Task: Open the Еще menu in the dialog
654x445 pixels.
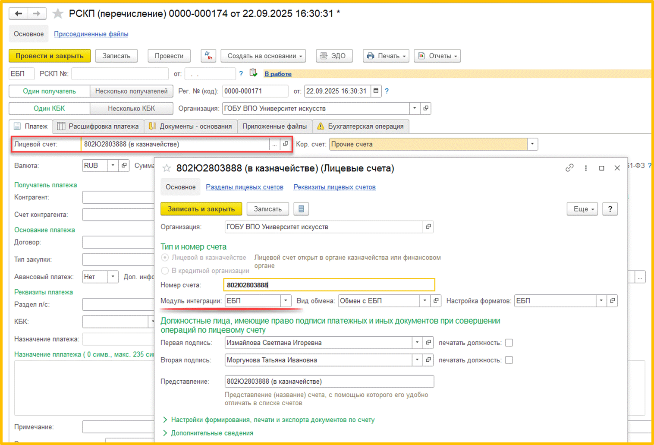Action: tap(582, 209)
